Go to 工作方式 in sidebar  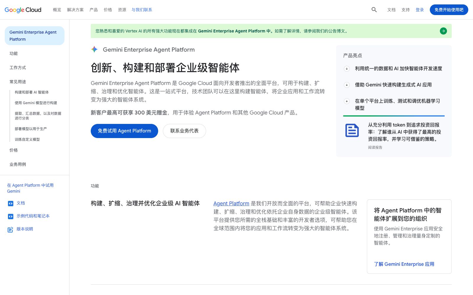click(18, 68)
